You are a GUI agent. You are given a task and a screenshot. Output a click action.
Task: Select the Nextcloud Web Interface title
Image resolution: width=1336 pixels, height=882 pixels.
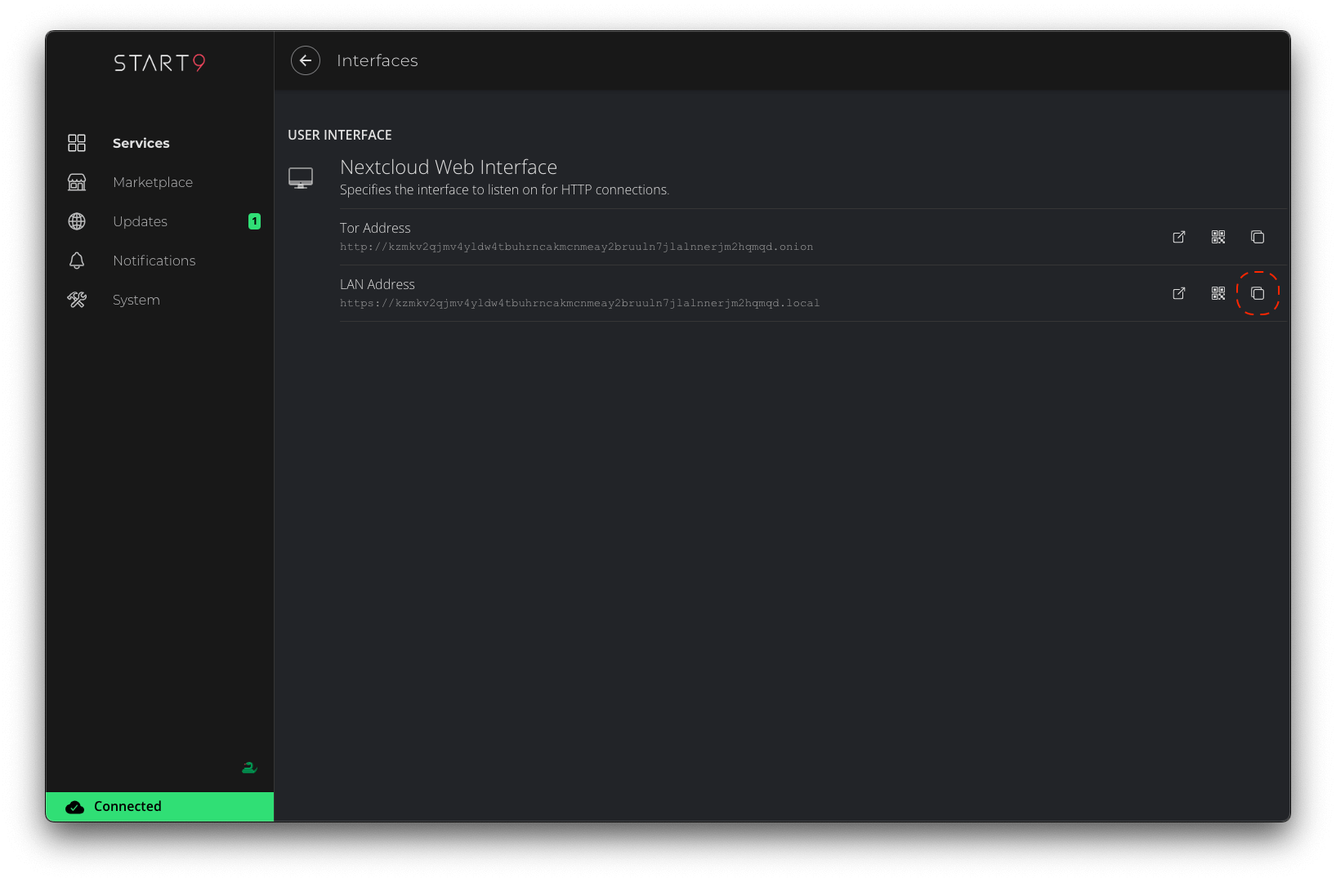(448, 167)
